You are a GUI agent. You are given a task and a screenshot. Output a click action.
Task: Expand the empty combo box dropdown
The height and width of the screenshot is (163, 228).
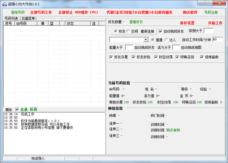(x=146, y=40)
